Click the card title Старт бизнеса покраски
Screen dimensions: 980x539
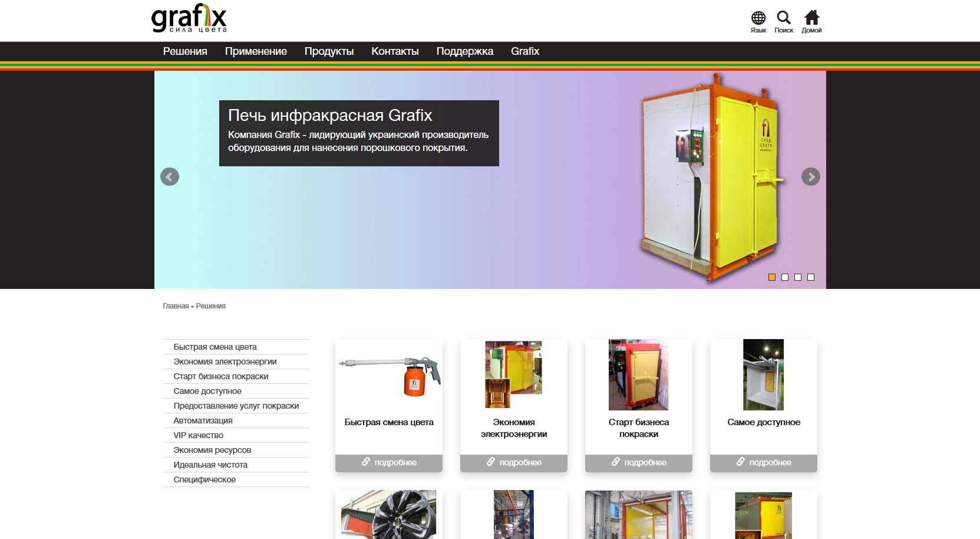point(639,428)
